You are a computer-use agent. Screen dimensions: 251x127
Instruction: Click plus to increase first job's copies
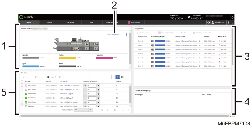(x=99, y=85)
